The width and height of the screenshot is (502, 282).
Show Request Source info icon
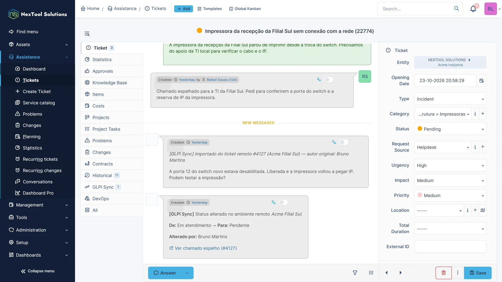pos(475,147)
